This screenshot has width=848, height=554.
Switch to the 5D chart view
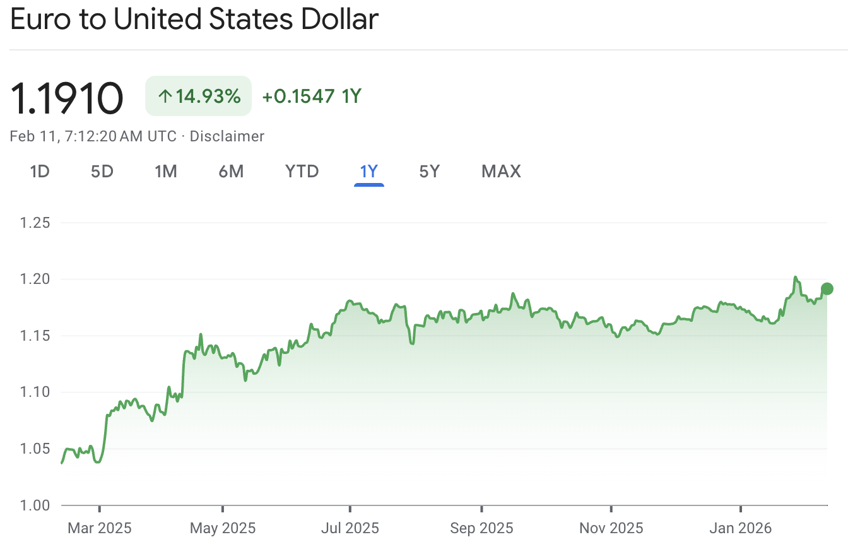[102, 171]
